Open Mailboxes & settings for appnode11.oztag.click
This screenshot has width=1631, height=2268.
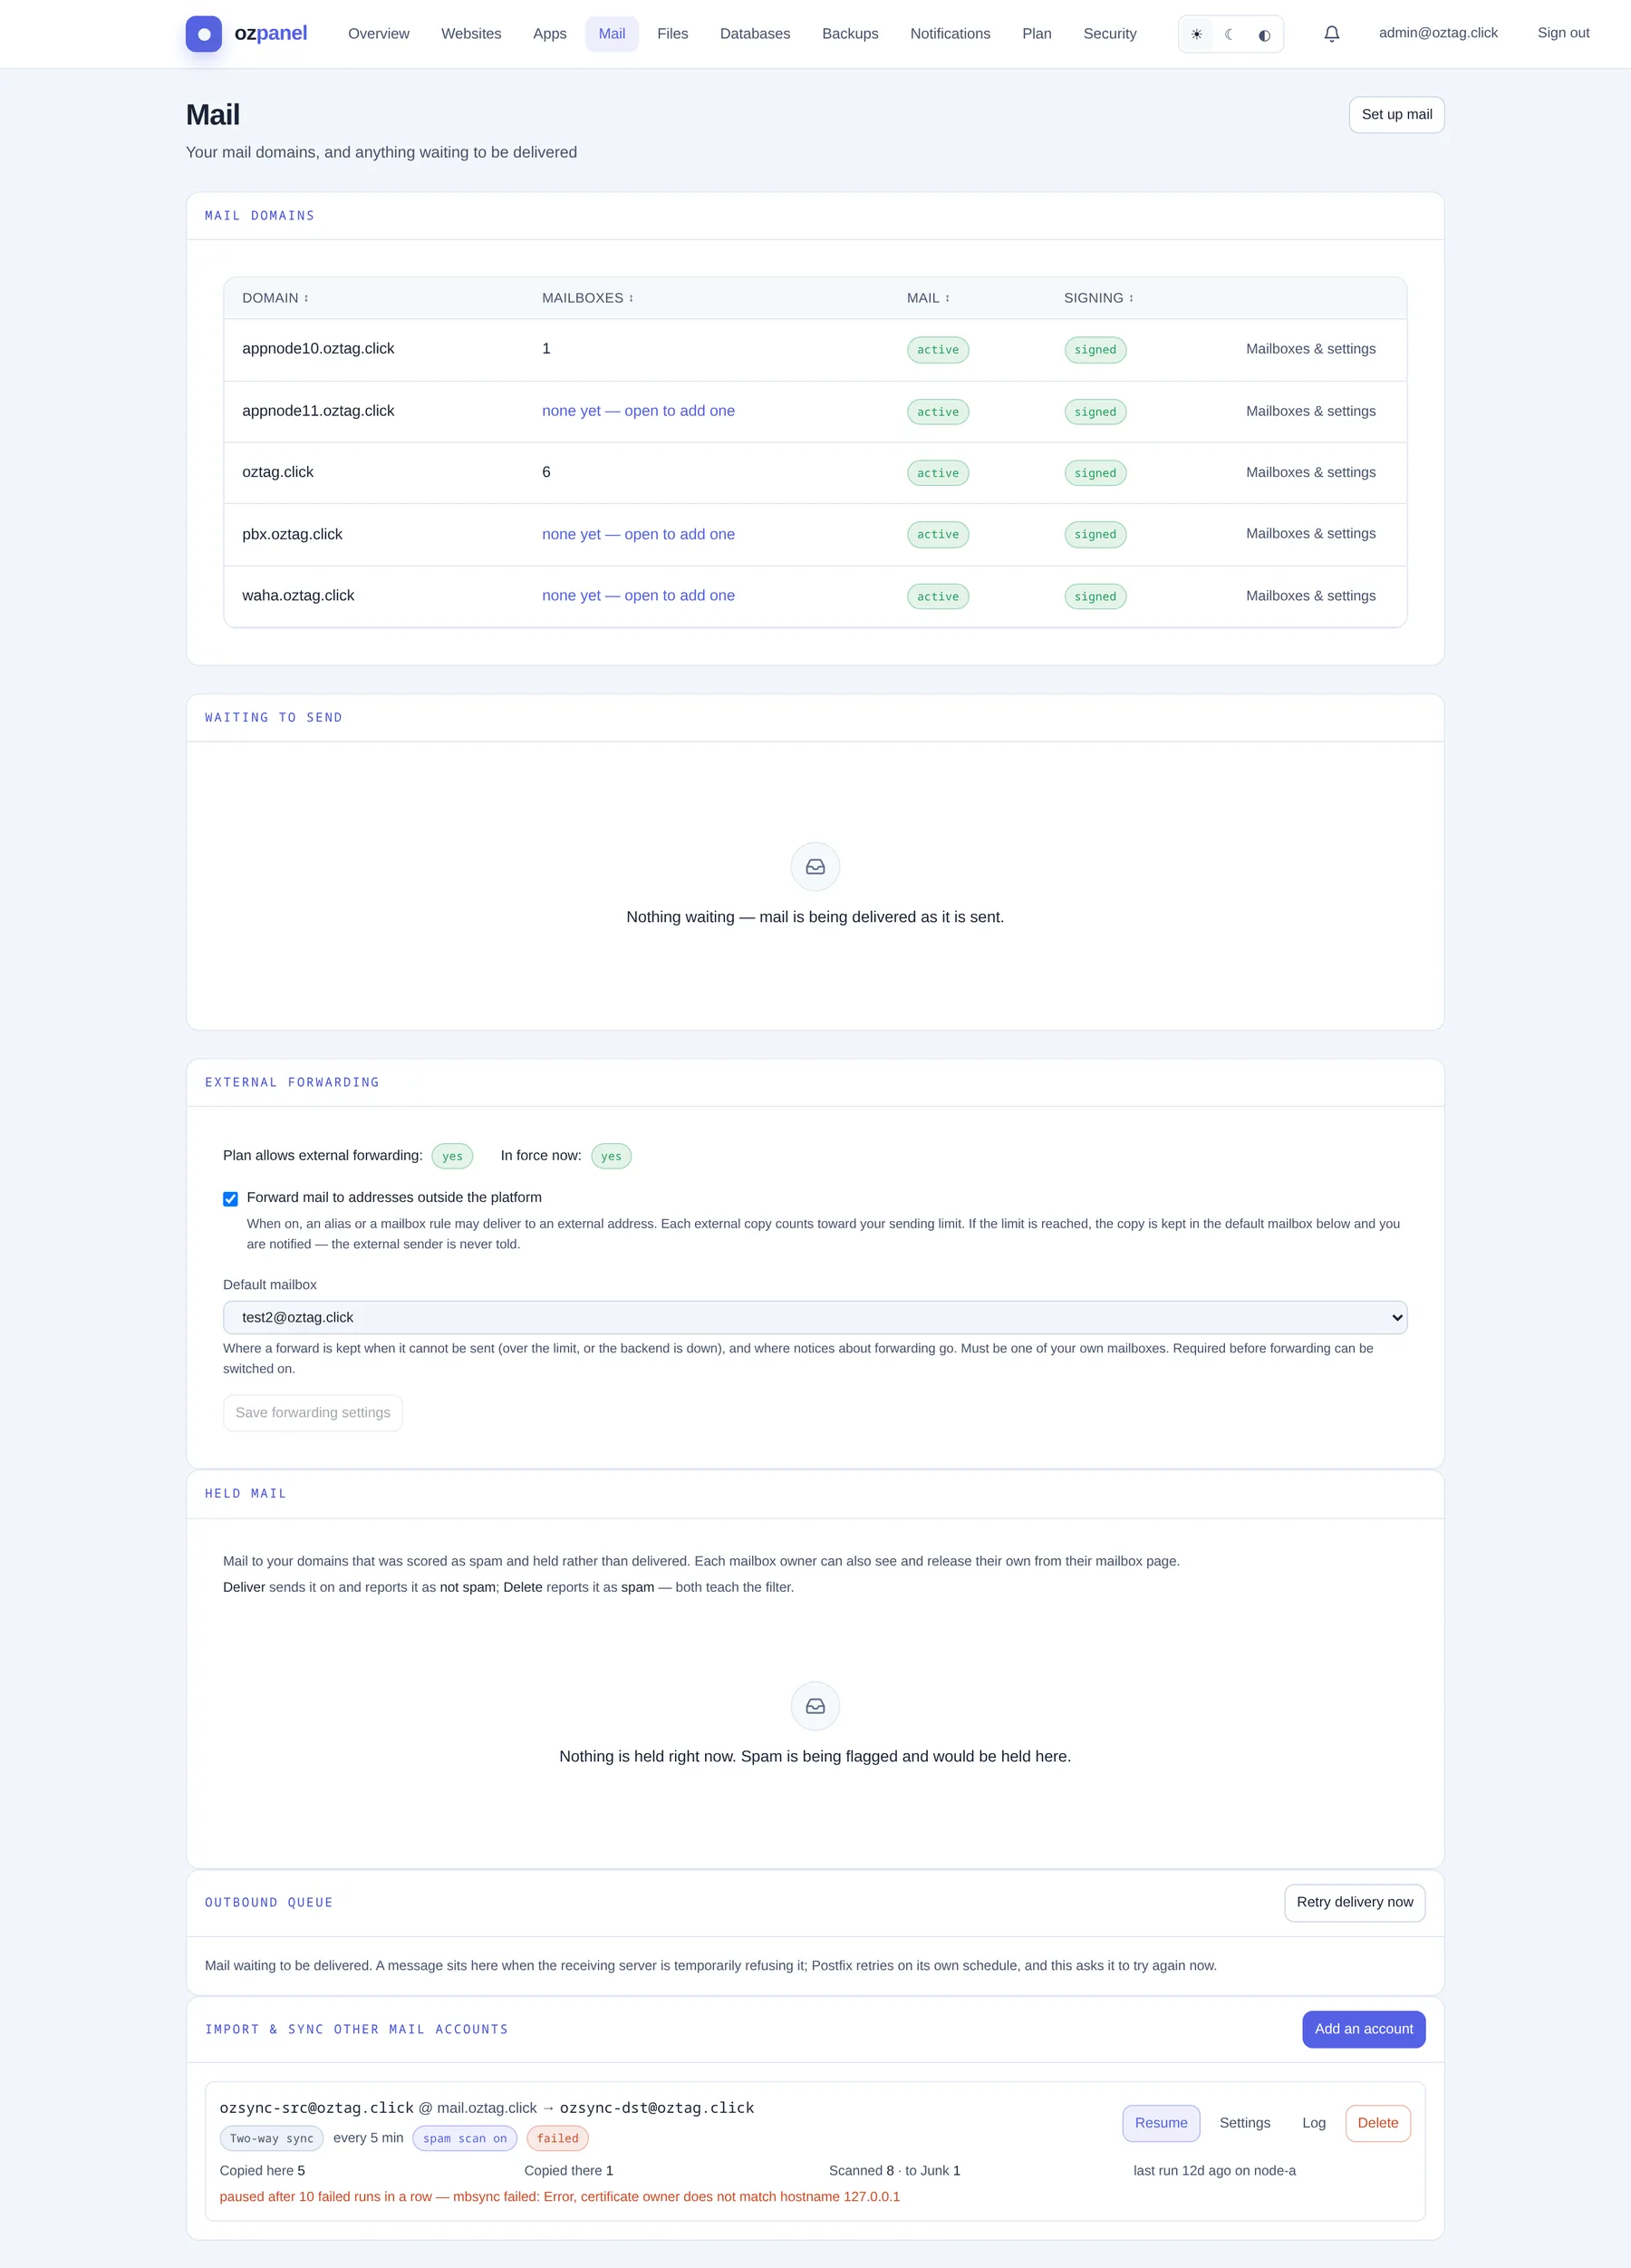coord(1310,411)
